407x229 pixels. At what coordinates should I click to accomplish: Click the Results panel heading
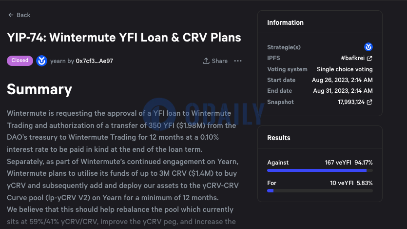tap(278, 138)
